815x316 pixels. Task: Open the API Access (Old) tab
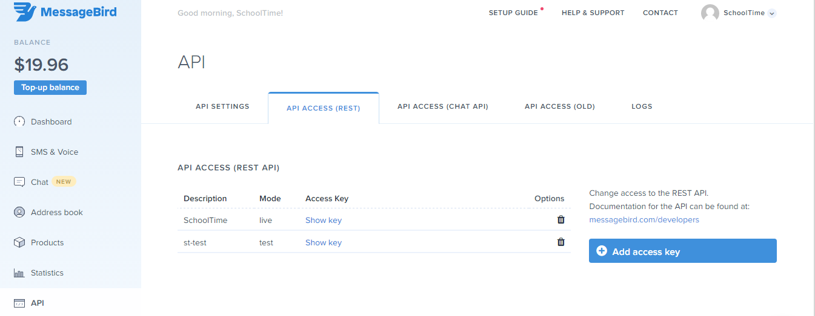point(560,106)
